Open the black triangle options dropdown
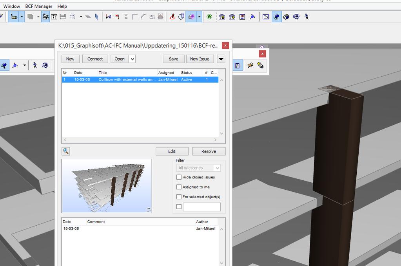The height and width of the screenshot is (266, 401). [221, 59]
